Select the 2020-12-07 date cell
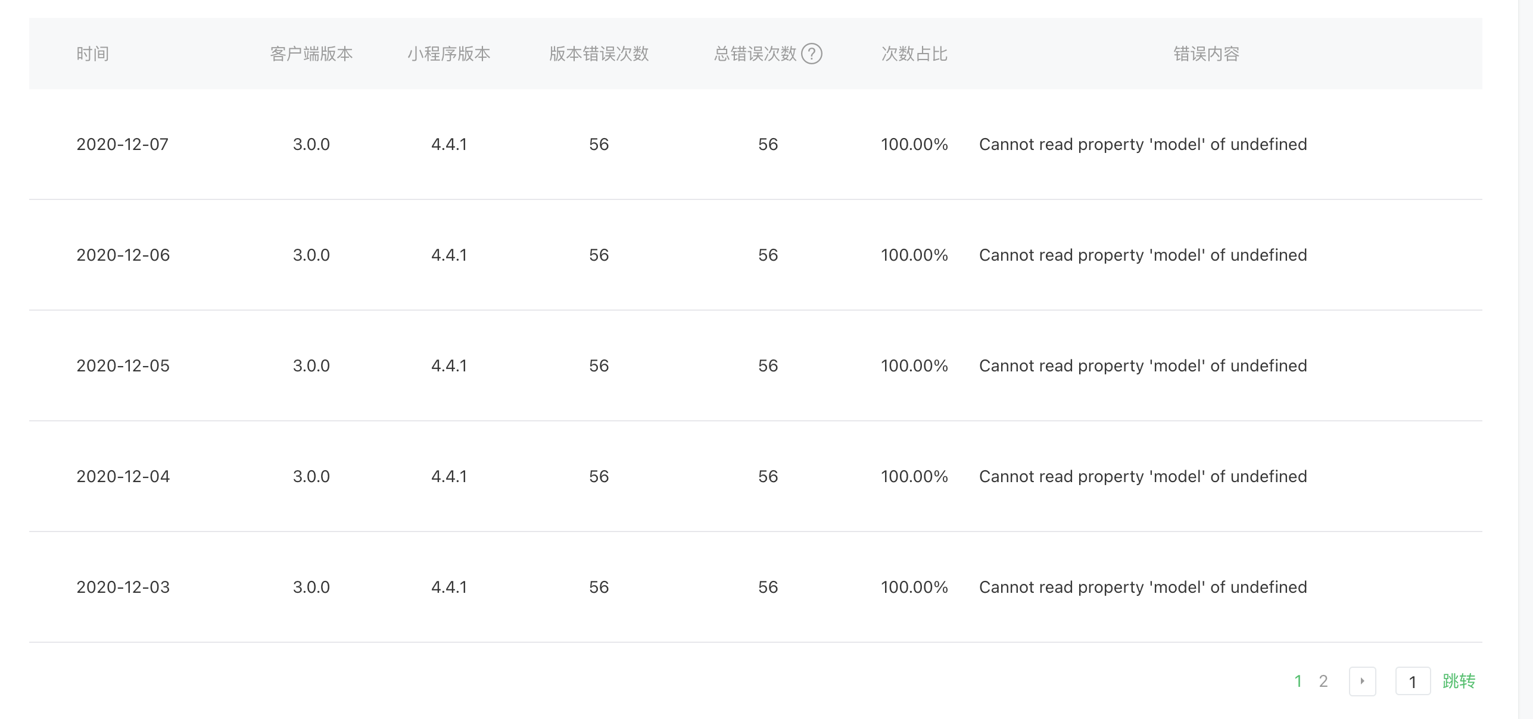Viewport: 1533px width, 719px height. [x=122, y=144]
